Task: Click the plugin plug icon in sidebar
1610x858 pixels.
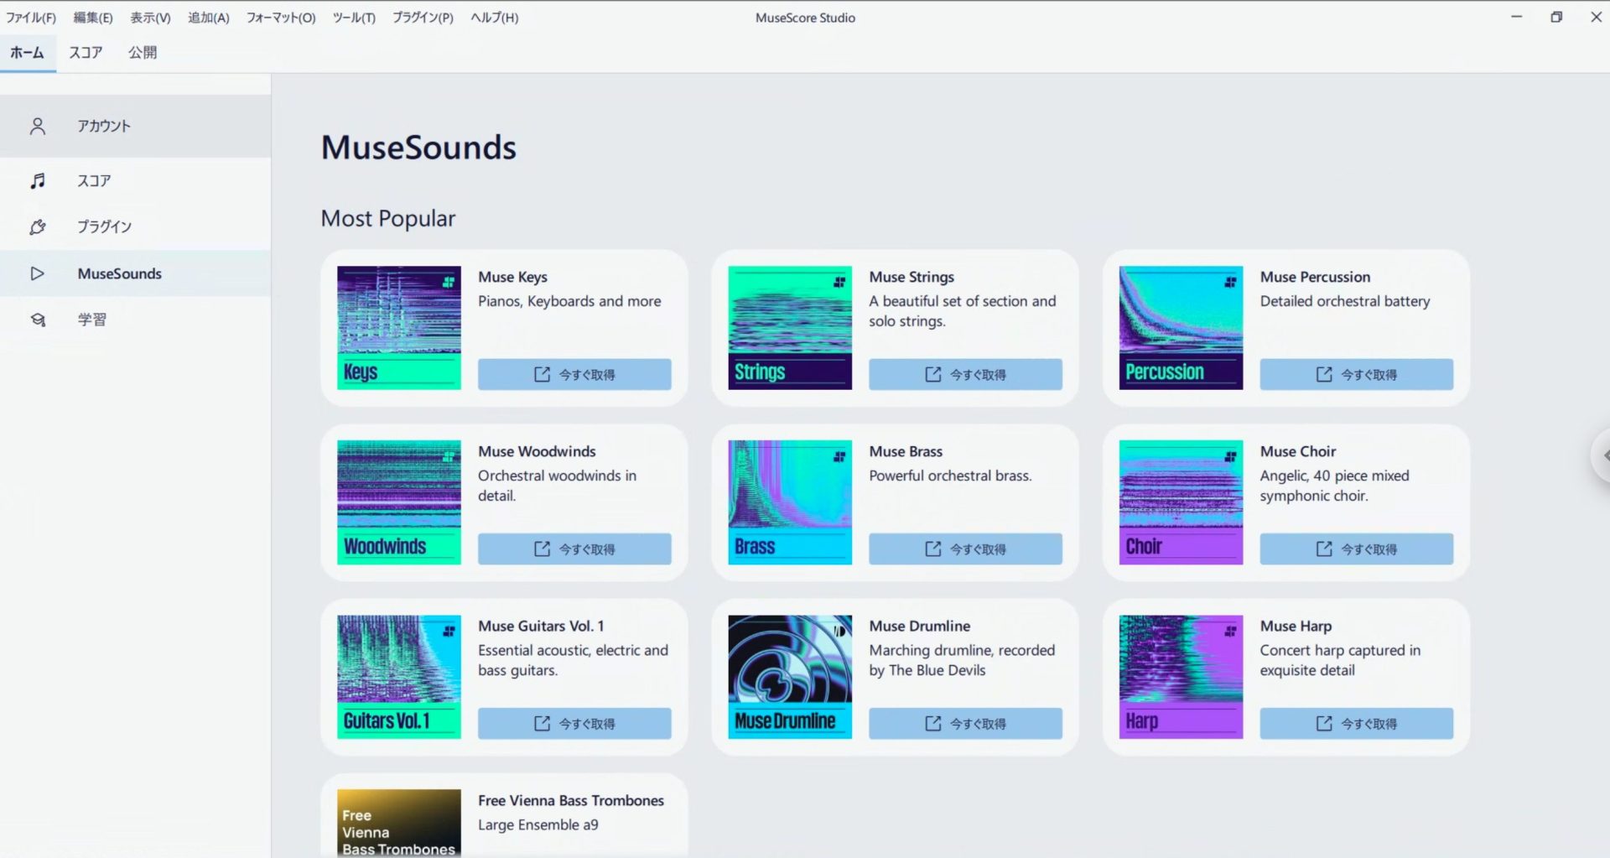Action: pos(38,226)
